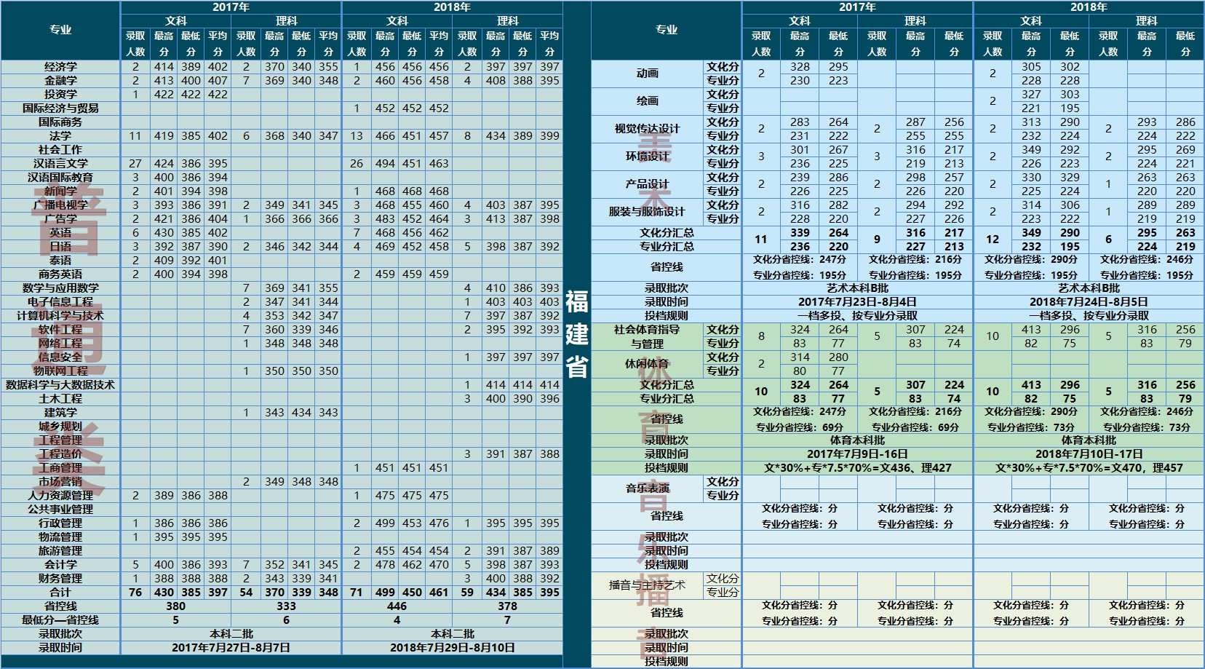Click the 休闲体育 major cell

[647, 364]
